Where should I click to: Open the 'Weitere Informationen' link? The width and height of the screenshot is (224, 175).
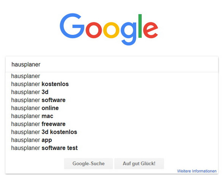point(197,171)
